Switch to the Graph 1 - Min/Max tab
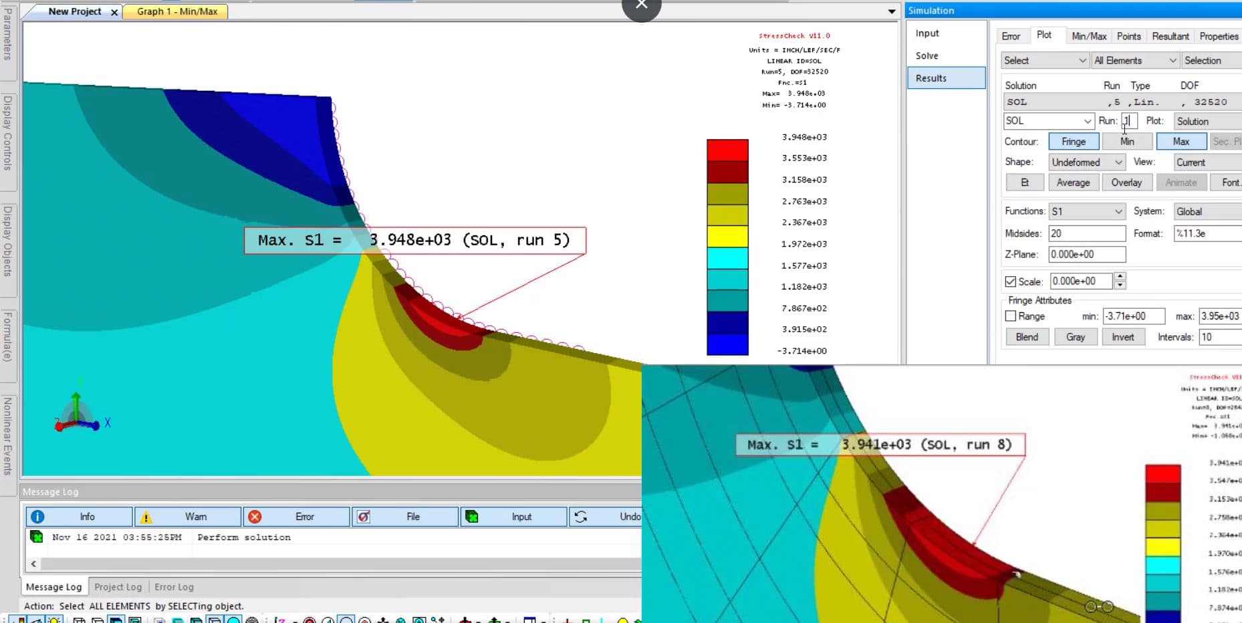The image size is (1242, 623). coord(175,11)
